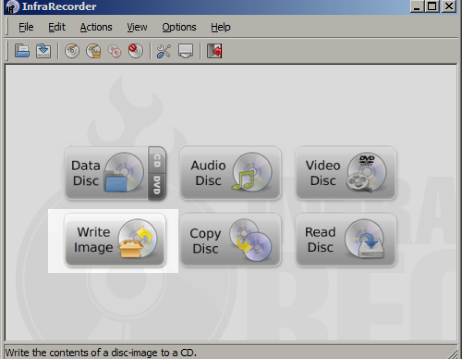Screen dimensions: 462x359
Task: Click the scissors configuration toolbar icon
Action: coord(164,51)
